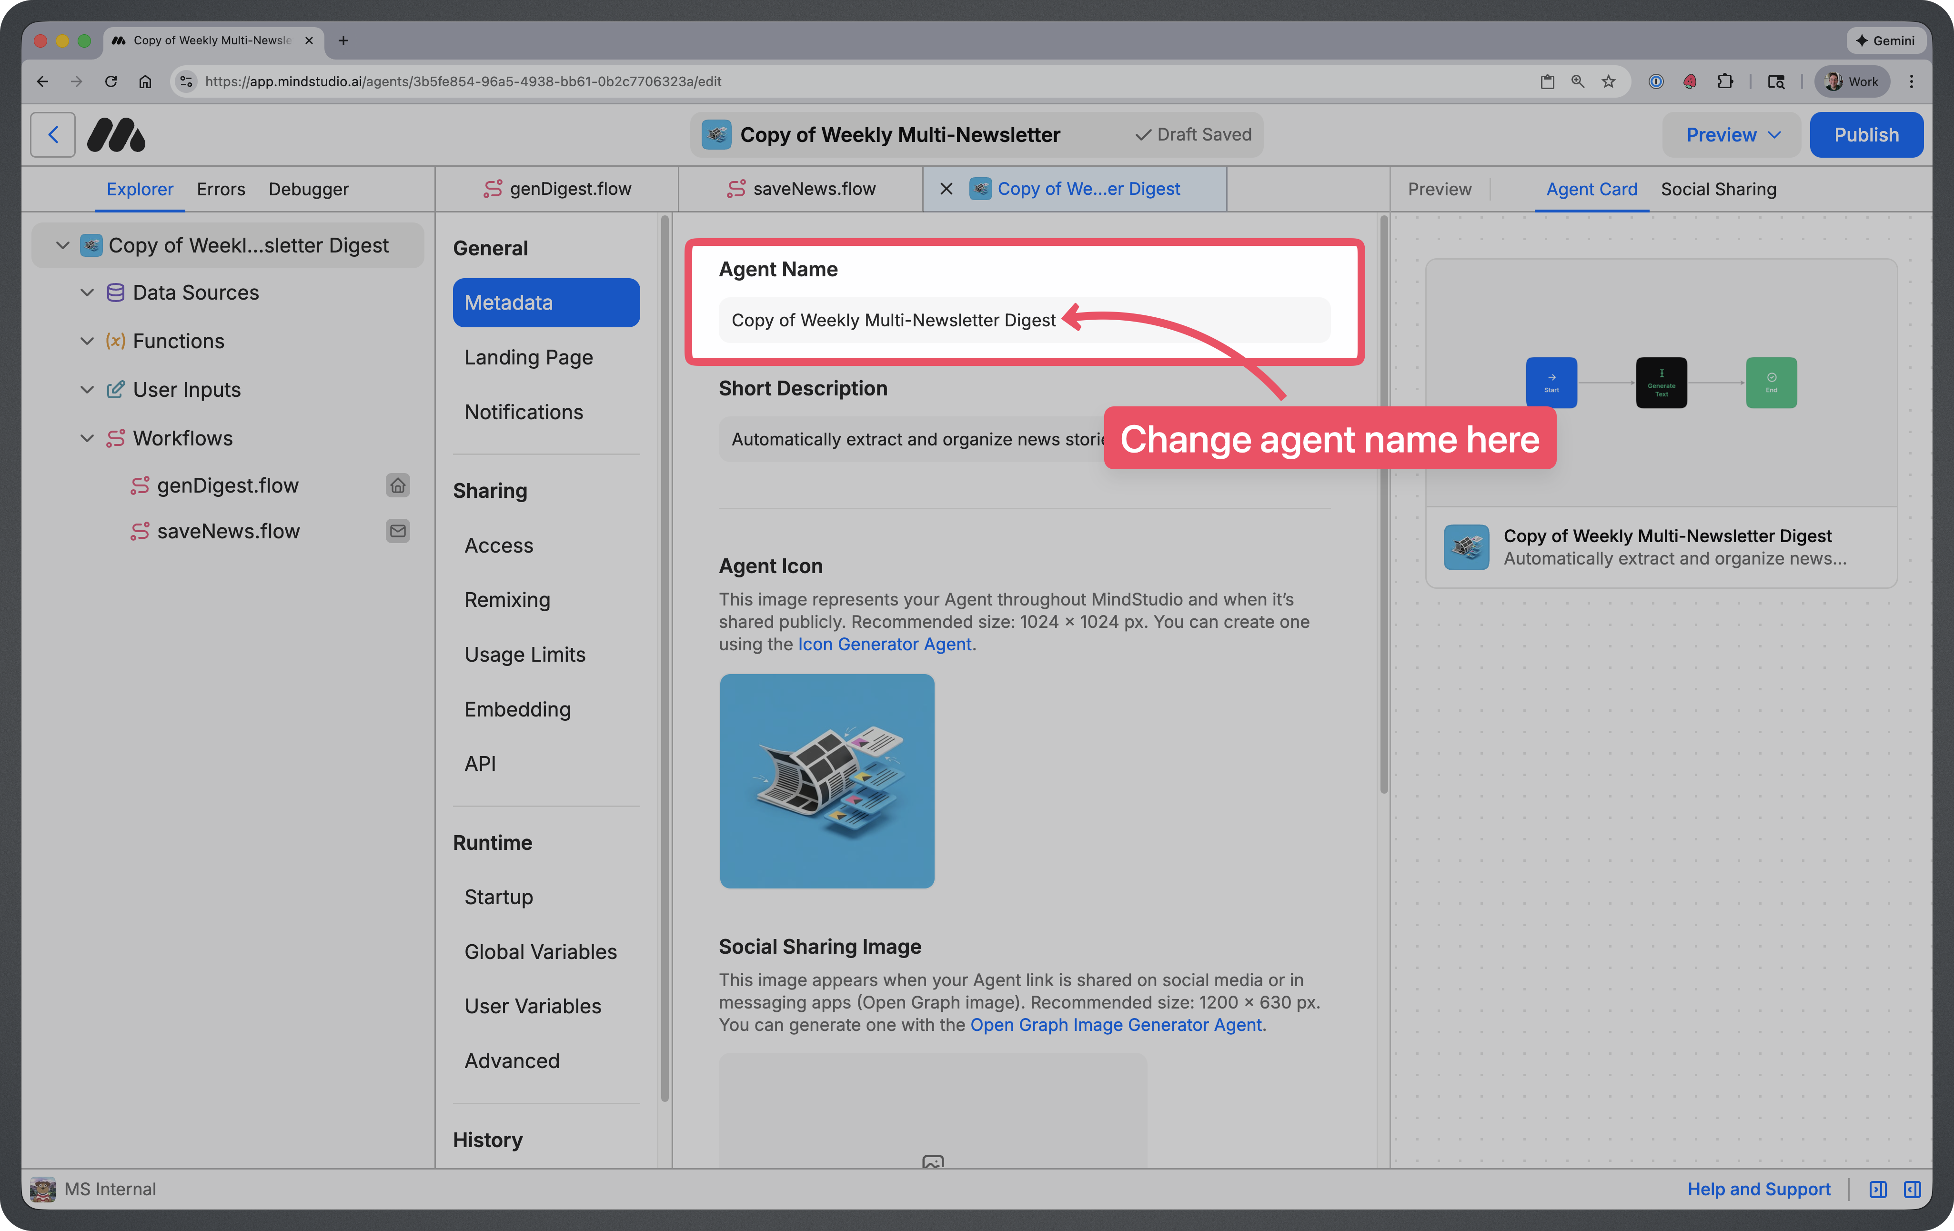Open the Debugger tab
Screen dimensions: 1954x1231
coord(308,189)
